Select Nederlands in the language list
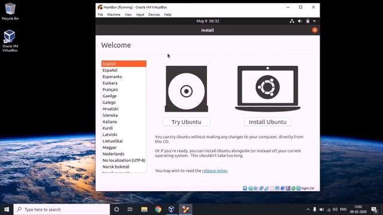 (124, 154)
